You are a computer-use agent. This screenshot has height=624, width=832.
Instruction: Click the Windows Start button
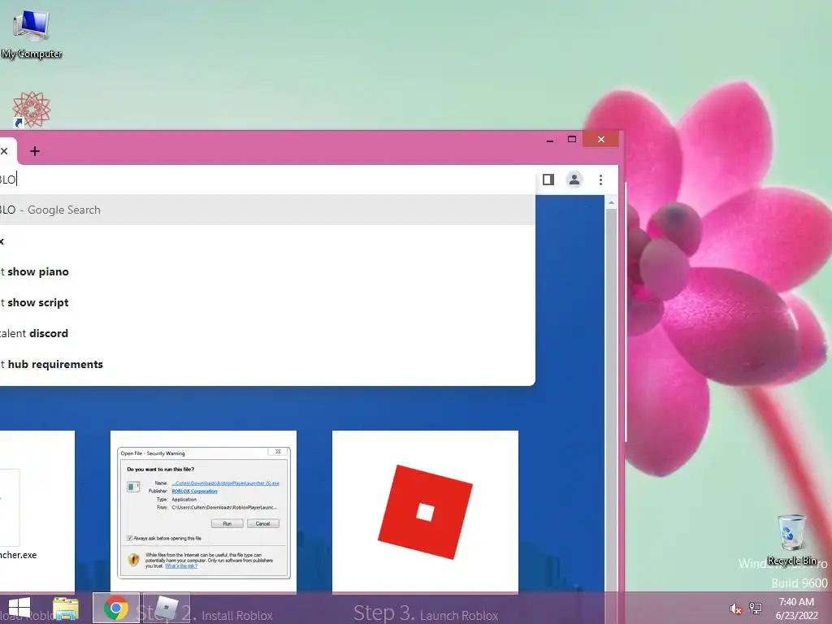19,608
